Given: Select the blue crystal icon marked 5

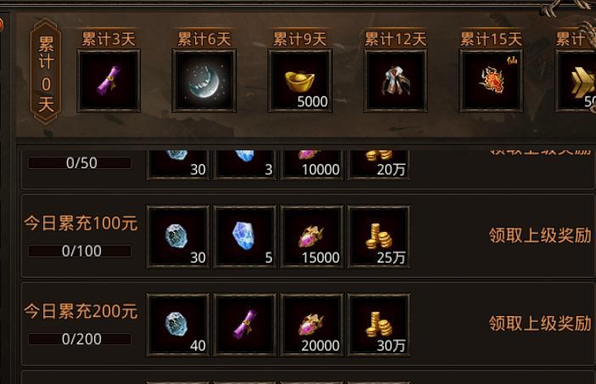Looking at the screenshot, I should coord(245,237).
